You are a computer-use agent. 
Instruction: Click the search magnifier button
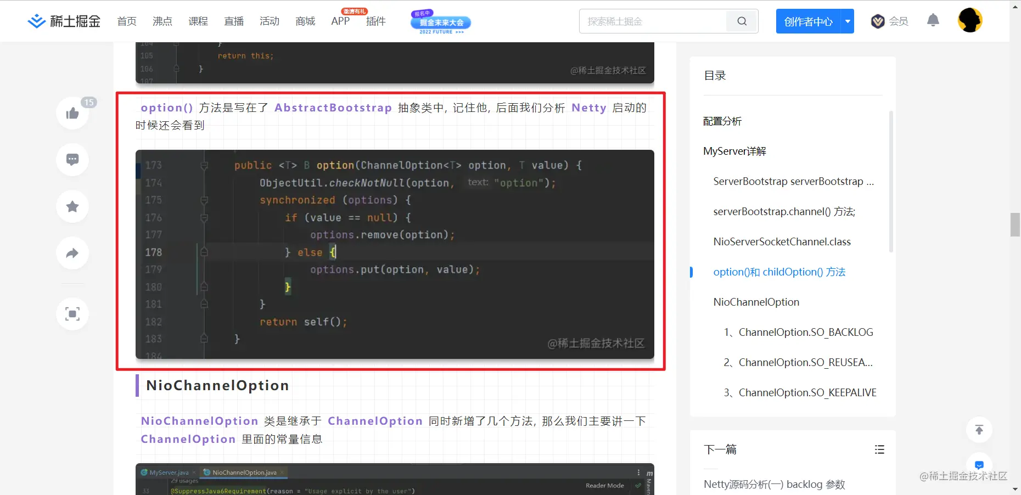click(742, 21)
